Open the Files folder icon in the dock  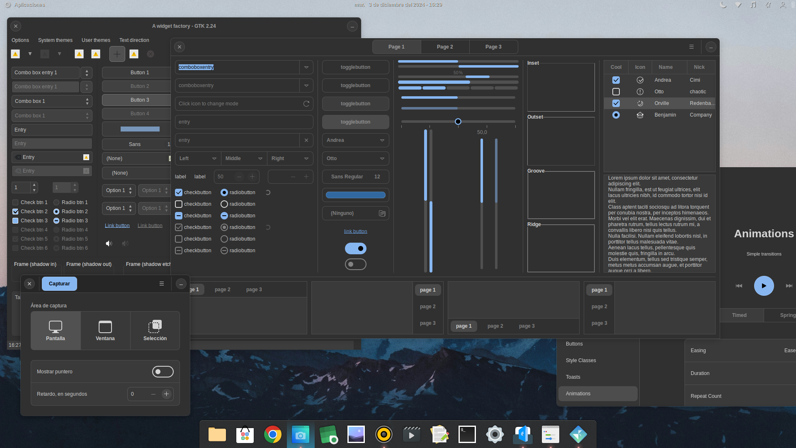pos(217,434)
